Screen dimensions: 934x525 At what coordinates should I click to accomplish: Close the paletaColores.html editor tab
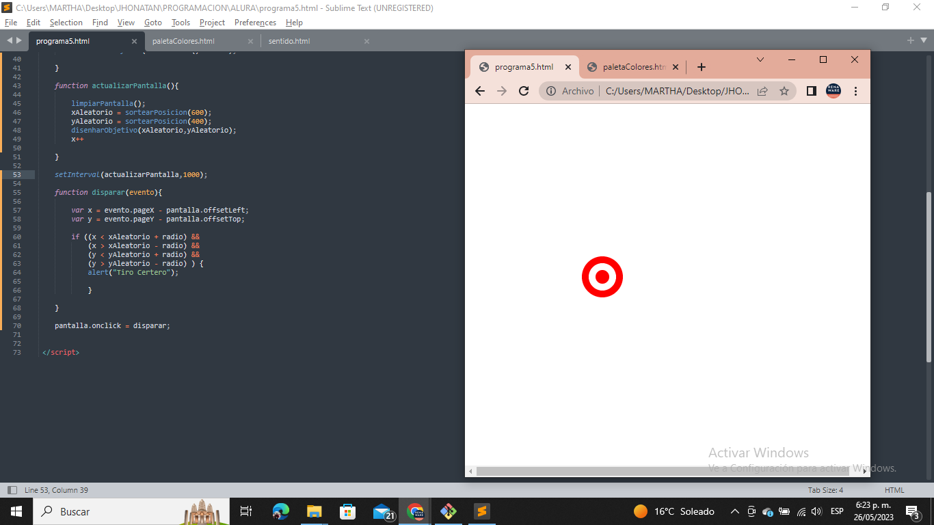(250, 41)
